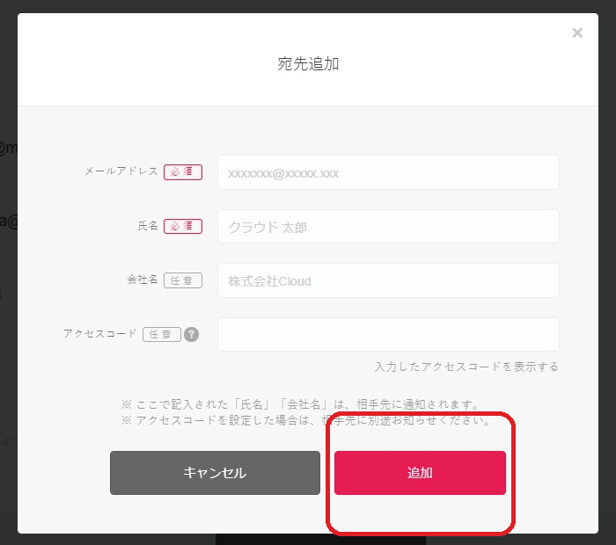Click the メールアドレス field label
This screenshot has width=616, height=545.
[121, 171]
